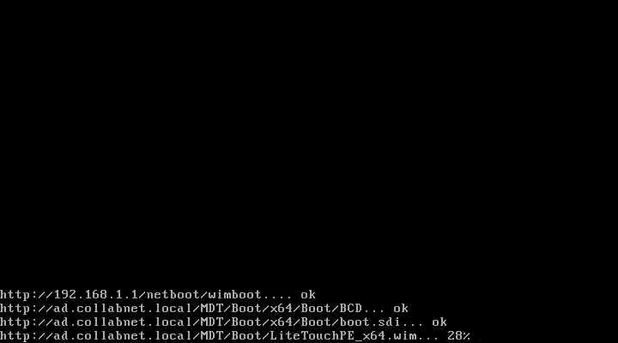Click ad.collabnet.local host on the boot.sdi line
Viewport: 618px width, 343px height.
(x=123, y=322)
